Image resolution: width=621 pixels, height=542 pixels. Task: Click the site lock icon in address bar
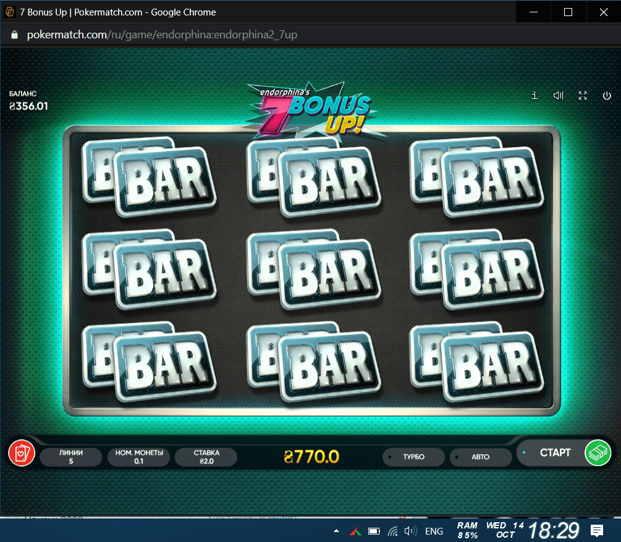click(x=14, y=35)
